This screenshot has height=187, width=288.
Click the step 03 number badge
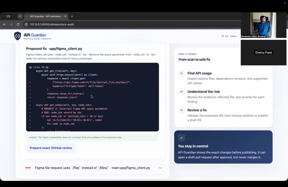(182, 110)
